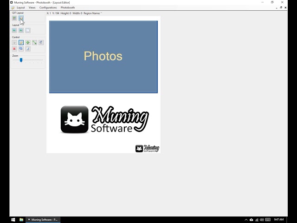
Task: Click the large Muning Software logo image
Action: [x=104, y=119]
